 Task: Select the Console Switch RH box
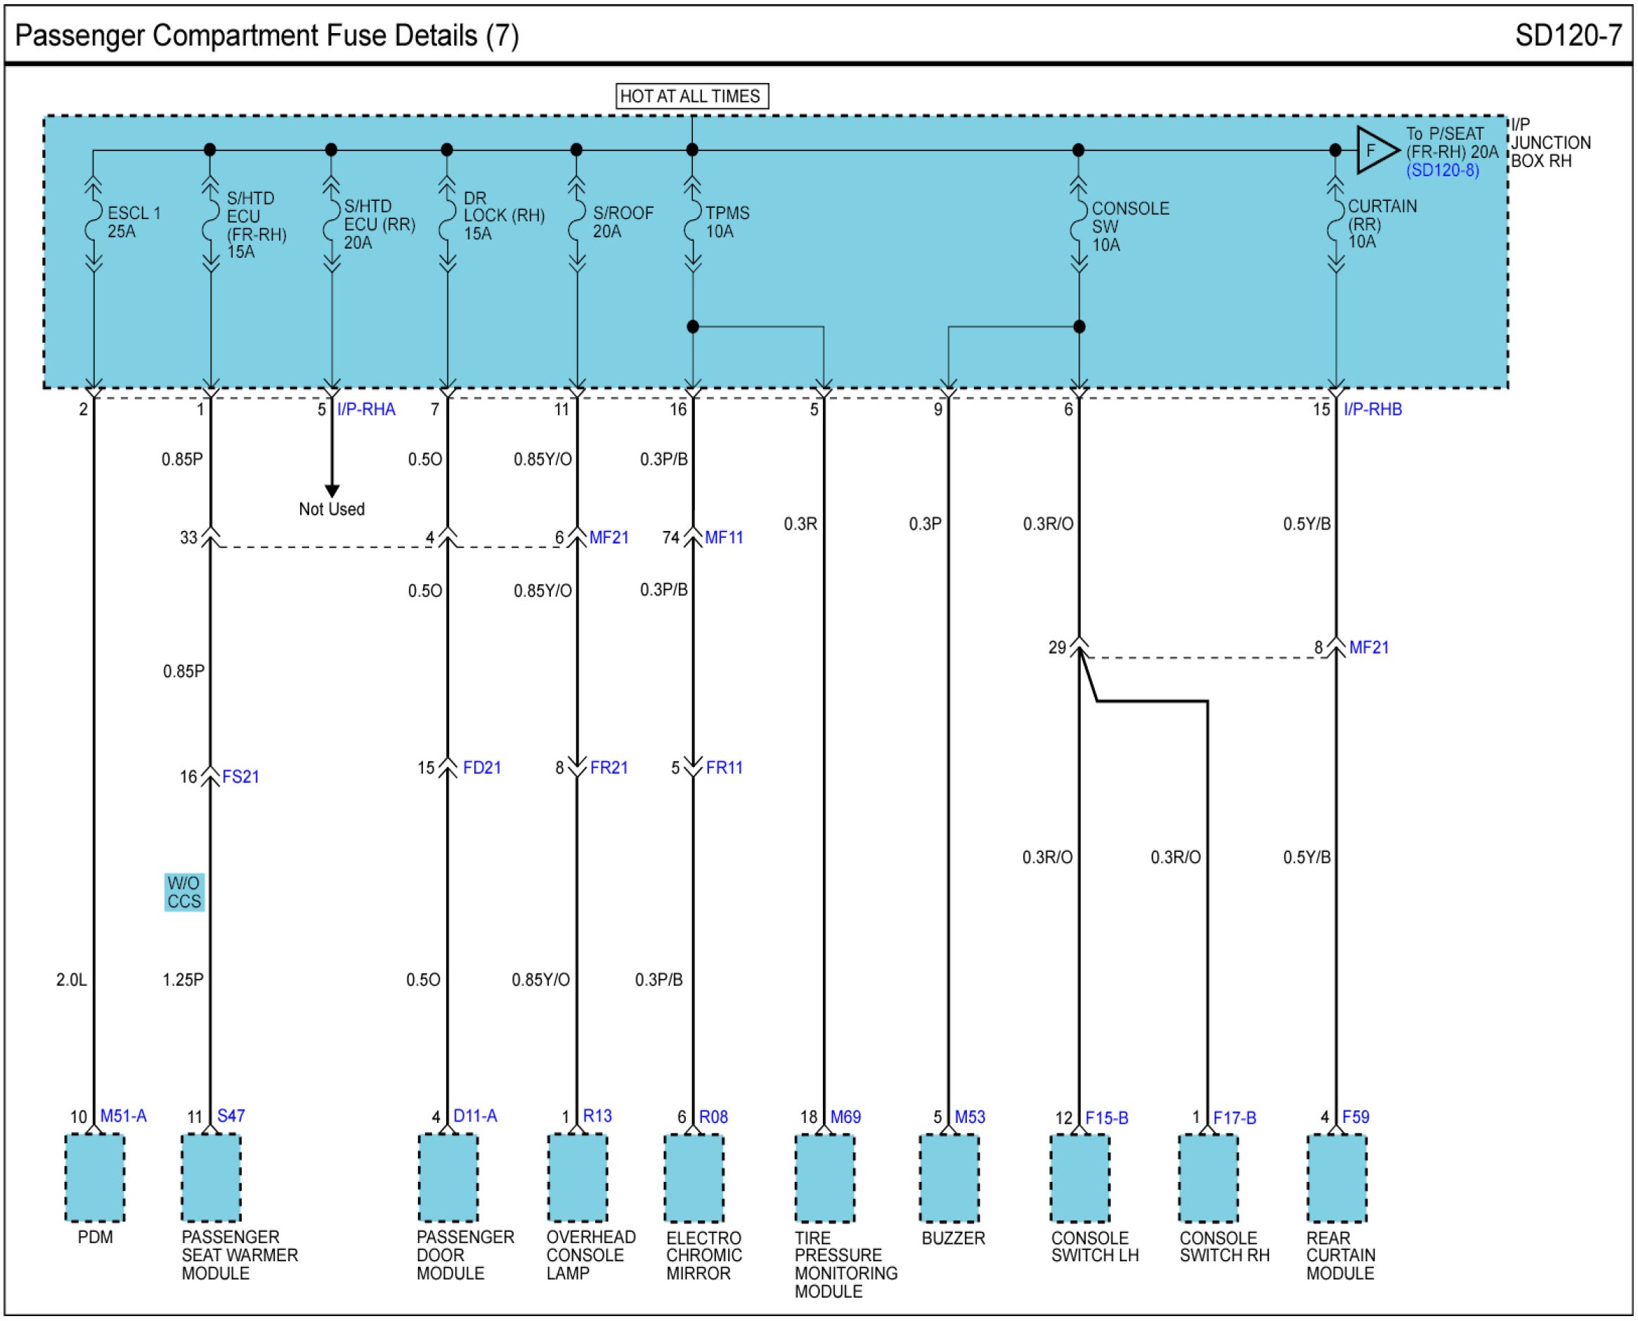[1208, 1178]
